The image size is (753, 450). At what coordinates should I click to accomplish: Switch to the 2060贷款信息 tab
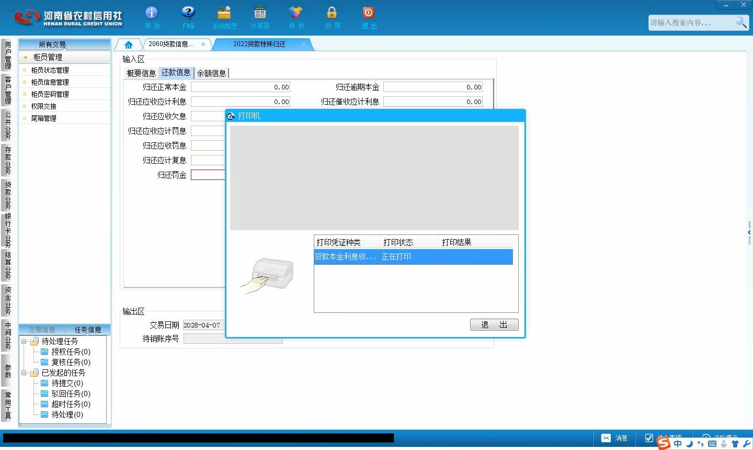[x=170, y=44]
